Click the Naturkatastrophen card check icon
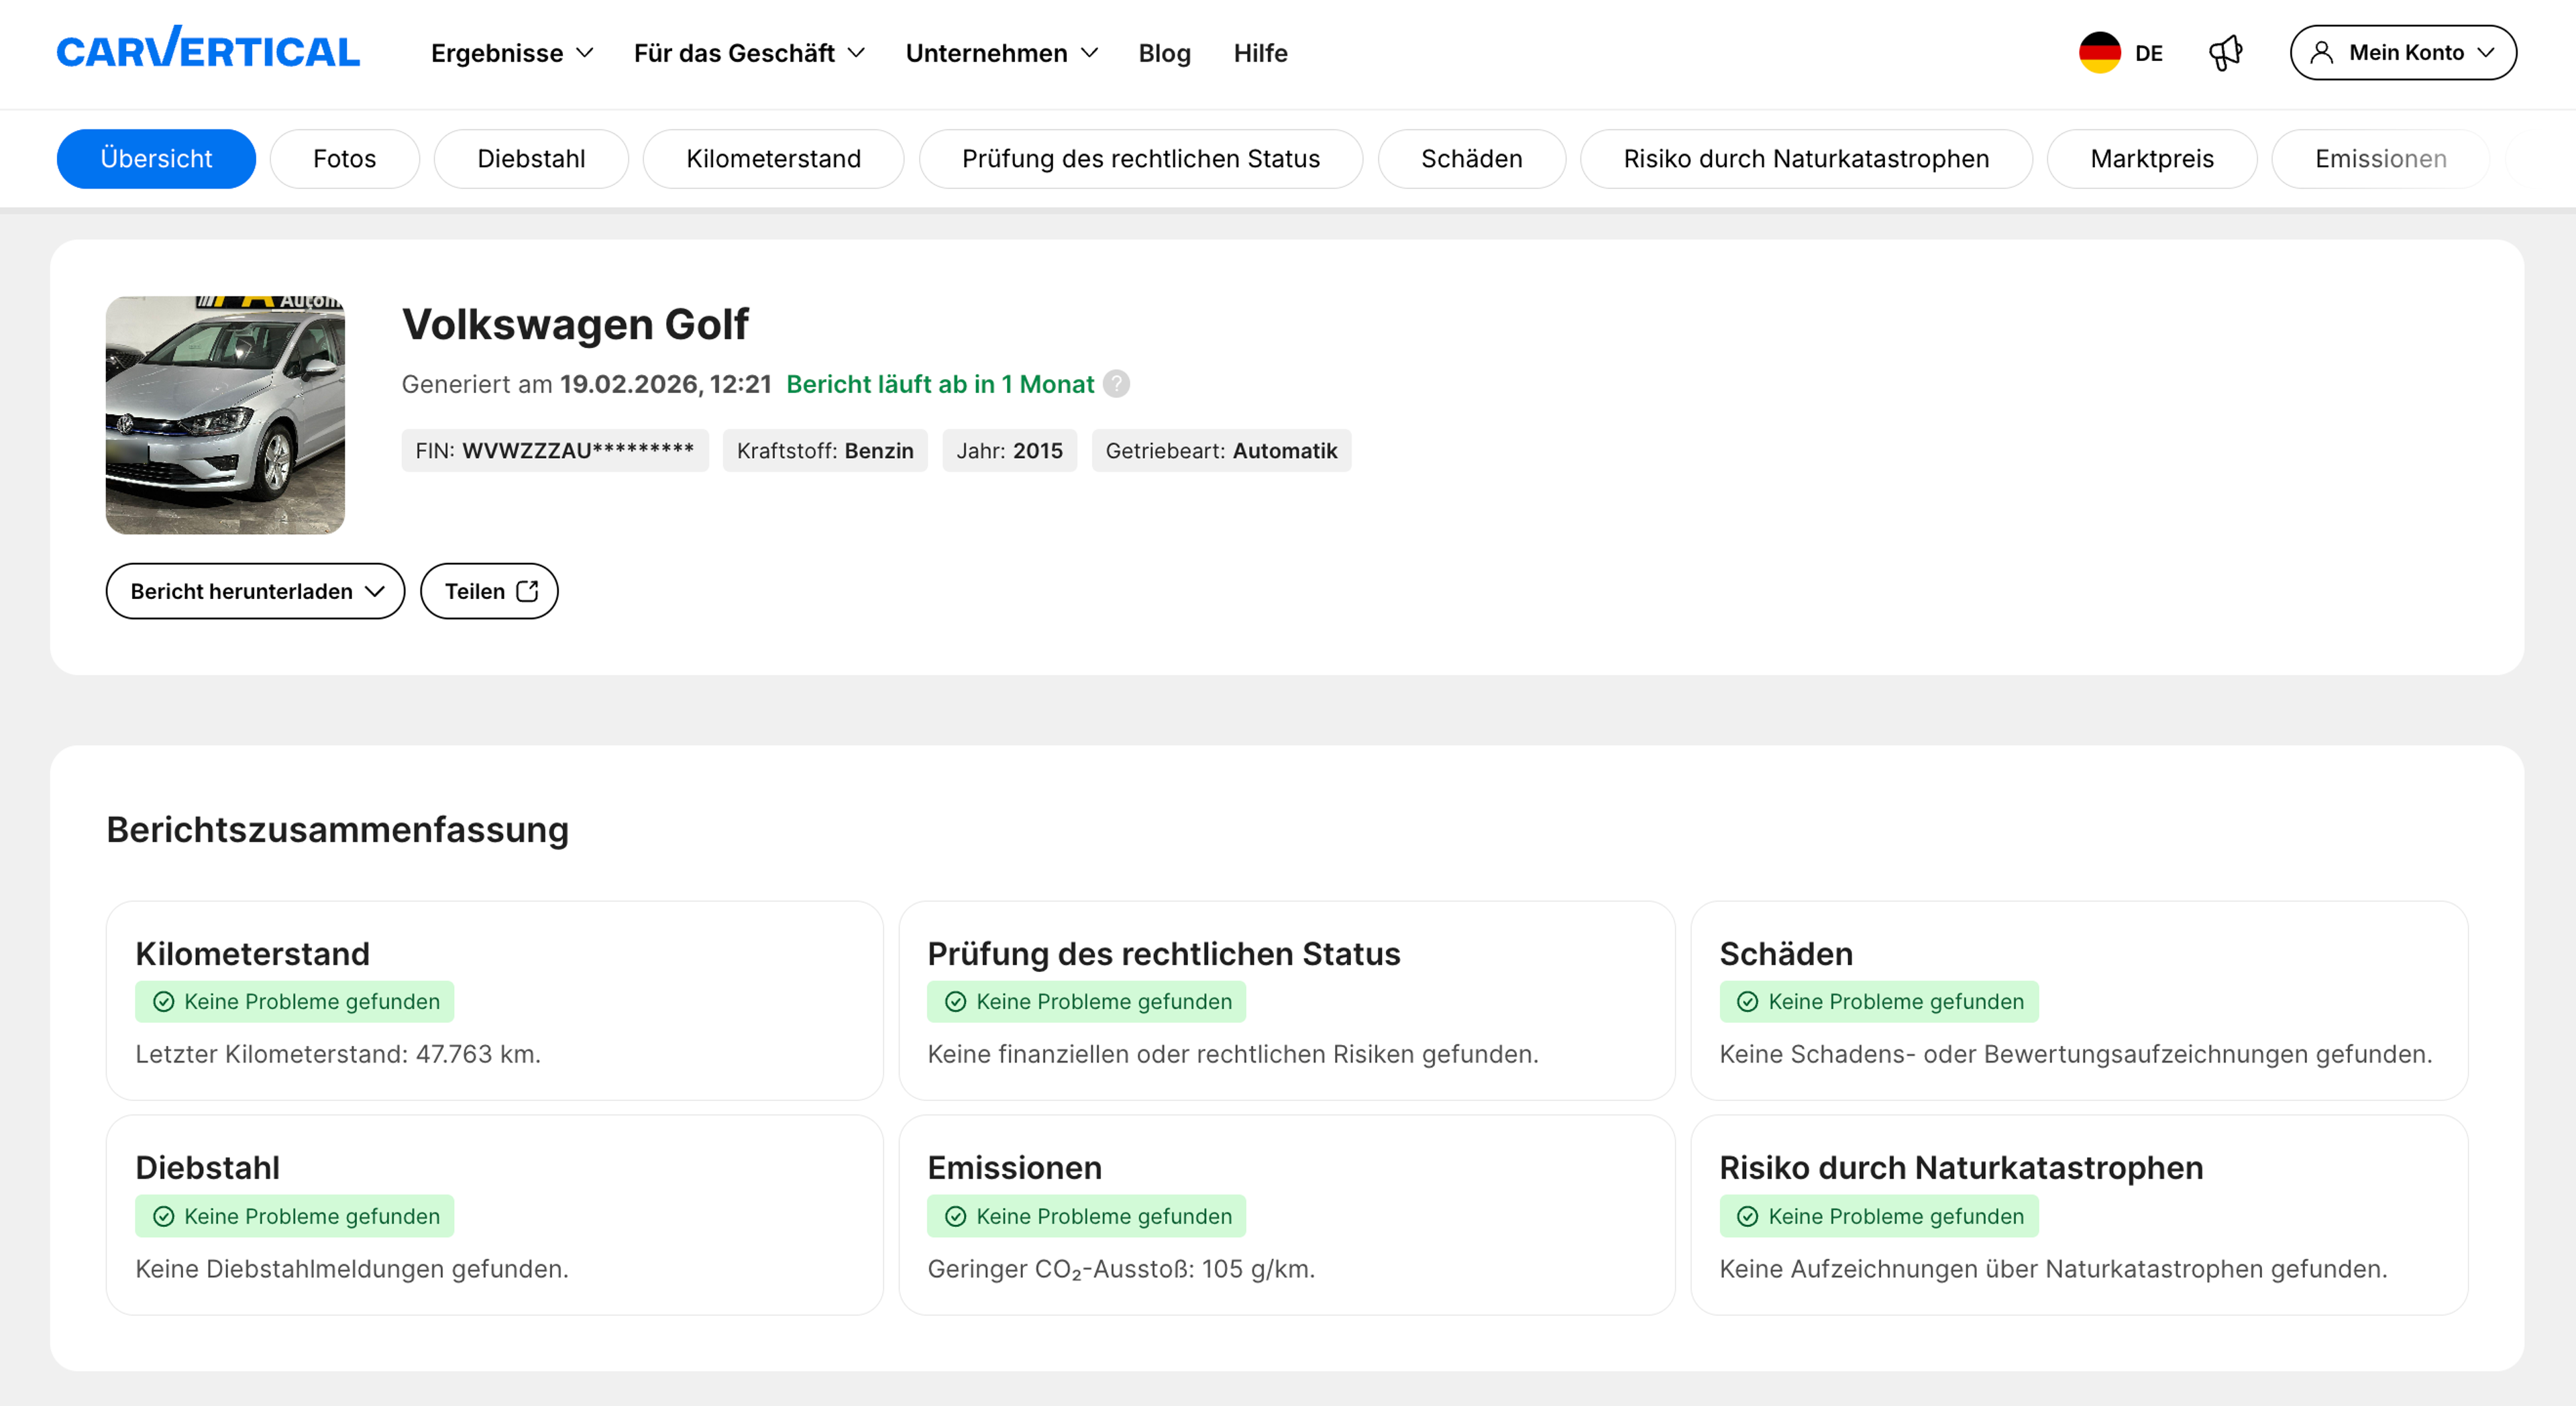Image resolution: width=2576 pixels, height=1406 pixels. point(1747,1216)
